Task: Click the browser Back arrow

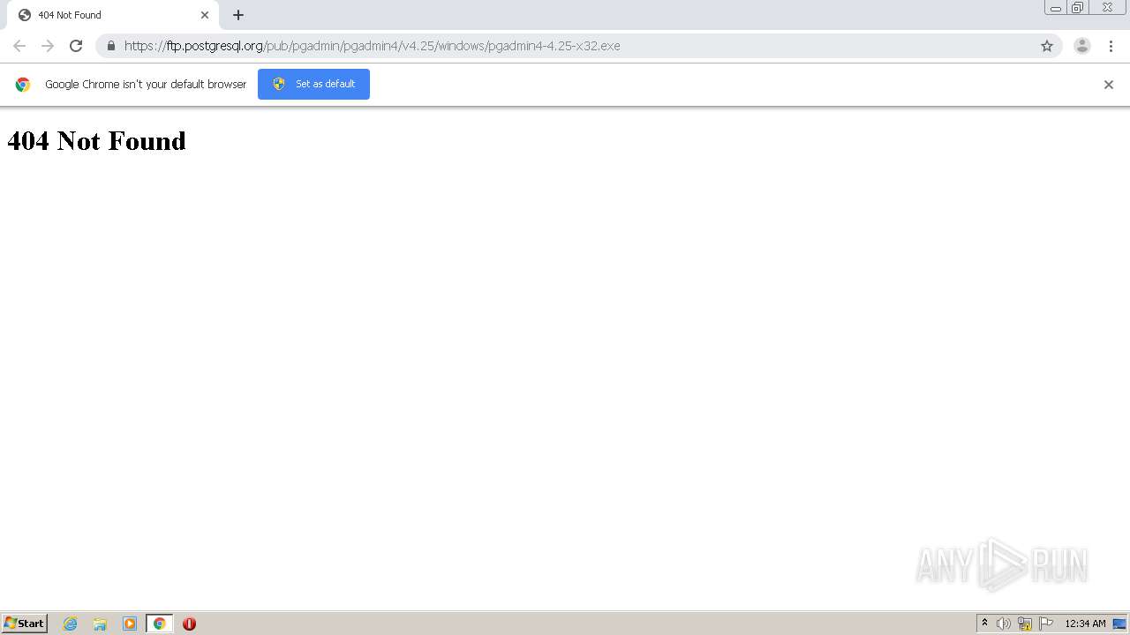Action: pyautogui.click(x=19, y=46)
